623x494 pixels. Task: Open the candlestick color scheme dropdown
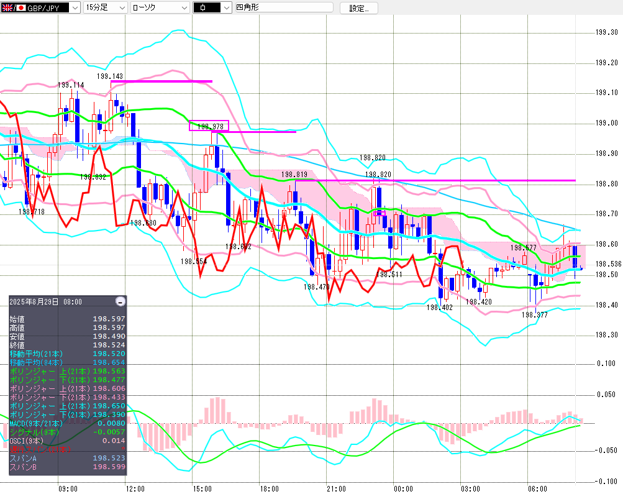pyautogui.click(x=212, y=7)
